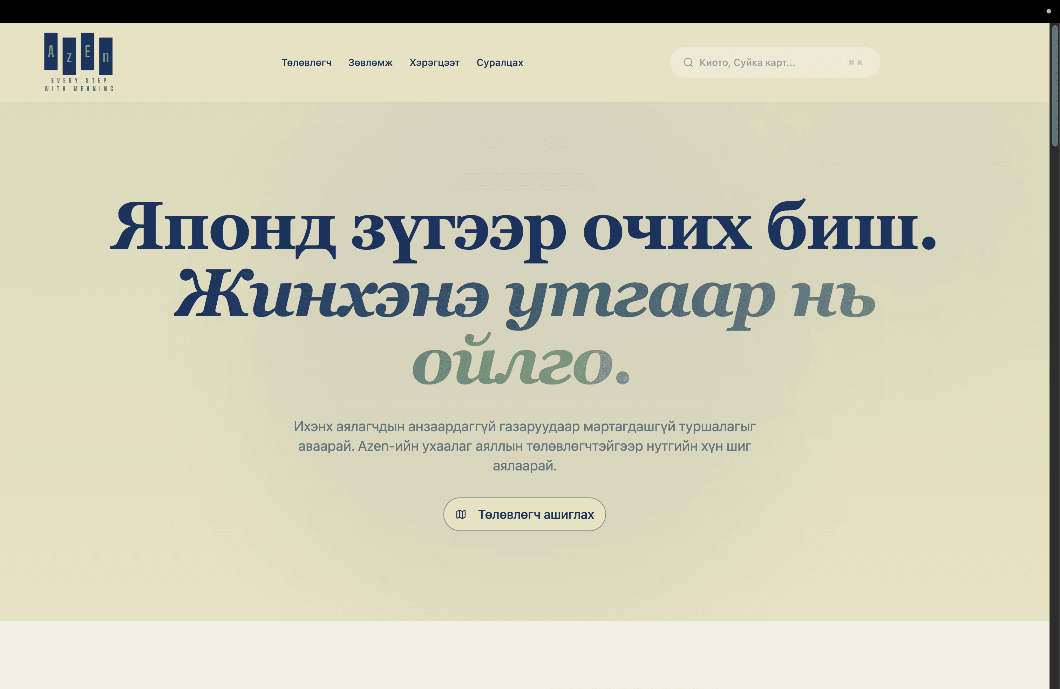
Task: Select the Суралцах nav link
Action: click(x=500, y=63)
